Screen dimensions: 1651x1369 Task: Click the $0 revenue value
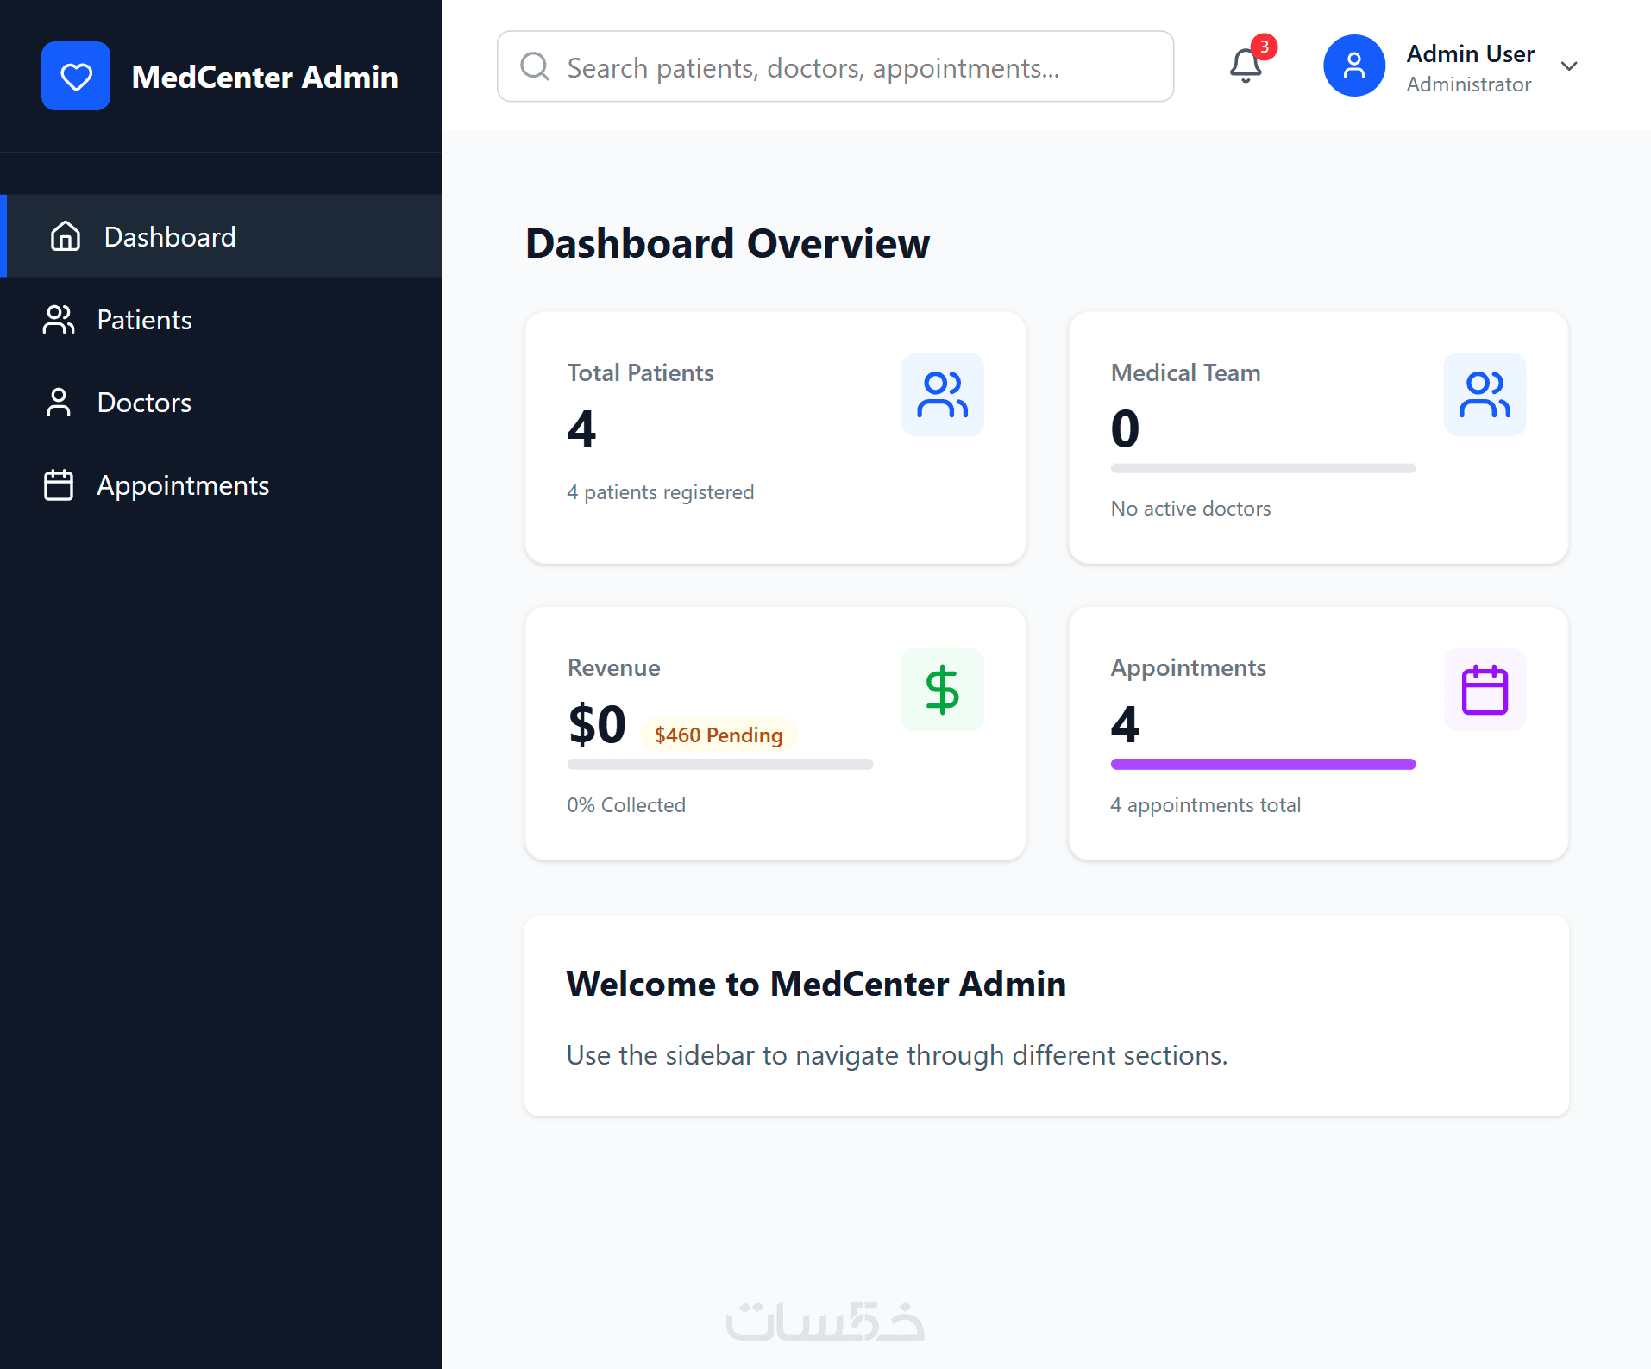coord(597,724)
